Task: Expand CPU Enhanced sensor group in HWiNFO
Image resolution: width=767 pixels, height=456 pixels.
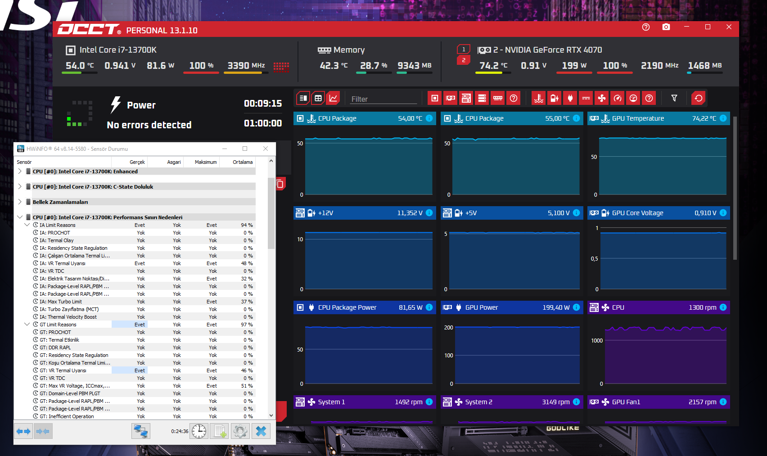Action: click(20, 172)
